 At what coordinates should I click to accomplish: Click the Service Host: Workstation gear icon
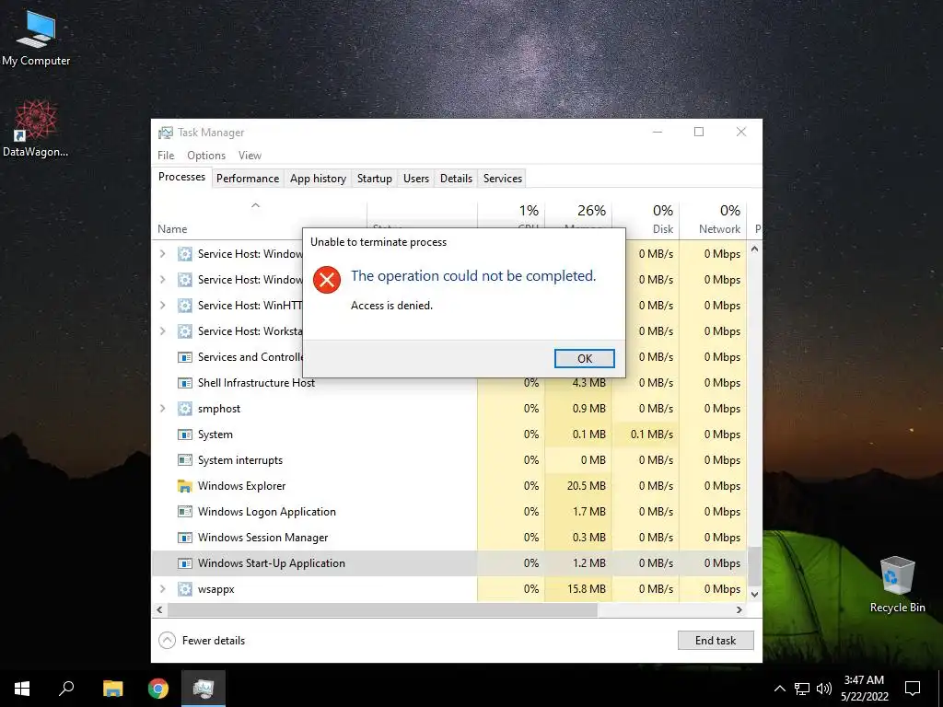[x=184, y=331]
